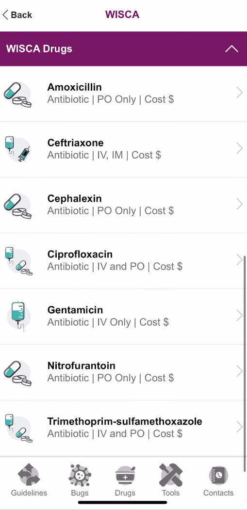Open Gentamicin details via right chevron

coord(240,316)
